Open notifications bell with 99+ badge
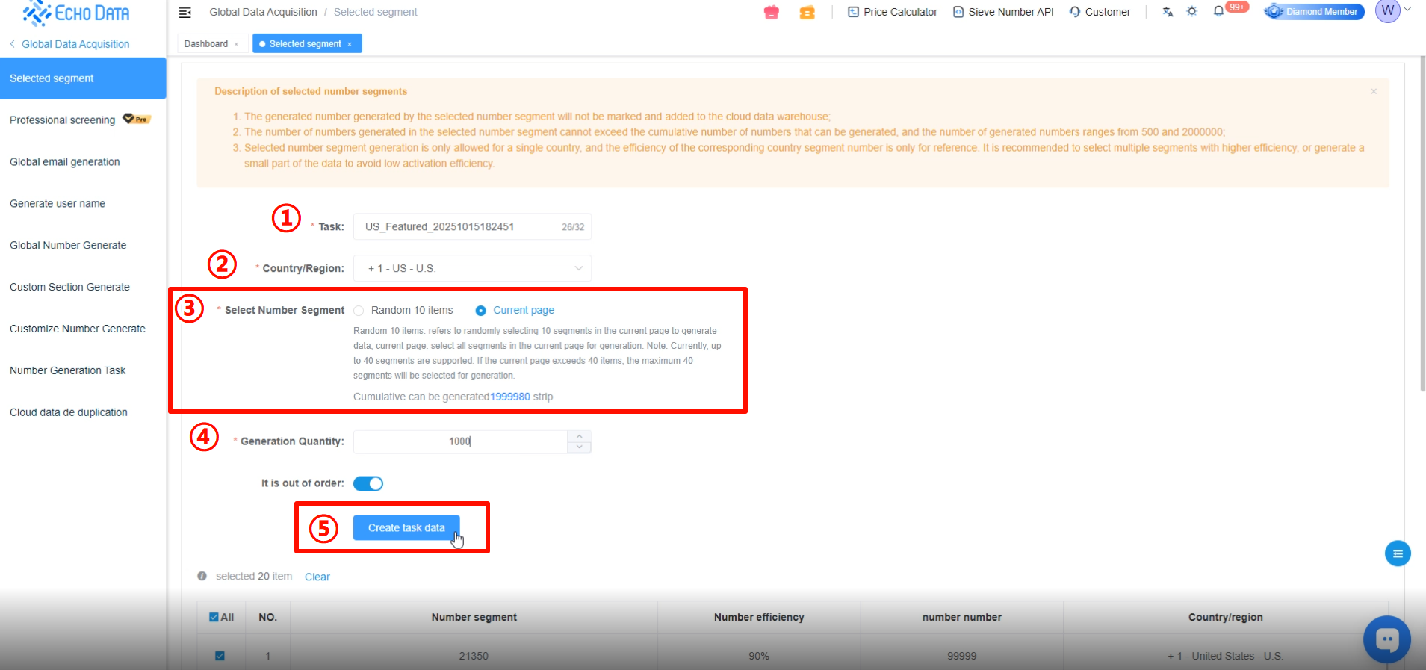The width and height of the screenshot is (1426, 670). pyautogui.click(x=1218, y=11)
